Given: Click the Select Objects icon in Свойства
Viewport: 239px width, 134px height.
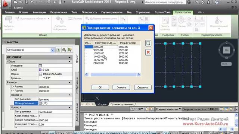Looking at the screenshot, I should (x=64, y=50).
